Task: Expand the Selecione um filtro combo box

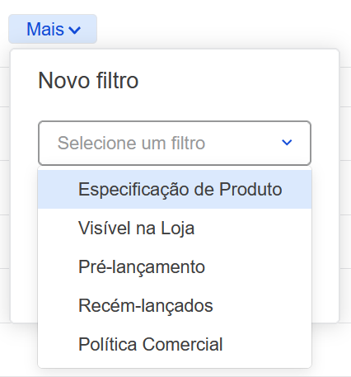Action: (175, 143)
